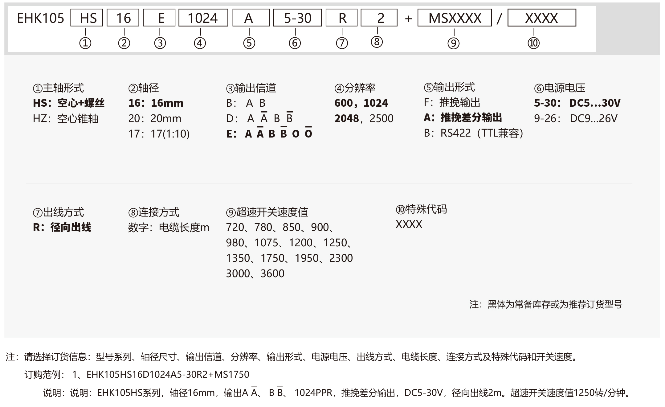Click heading ④分辨率
665x407 pixels.
(x=355, y=88)
